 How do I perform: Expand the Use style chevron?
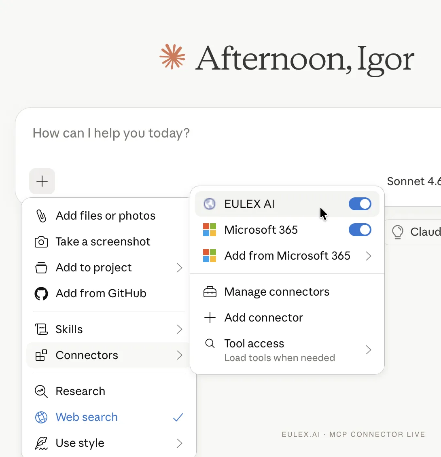(179, 443)
